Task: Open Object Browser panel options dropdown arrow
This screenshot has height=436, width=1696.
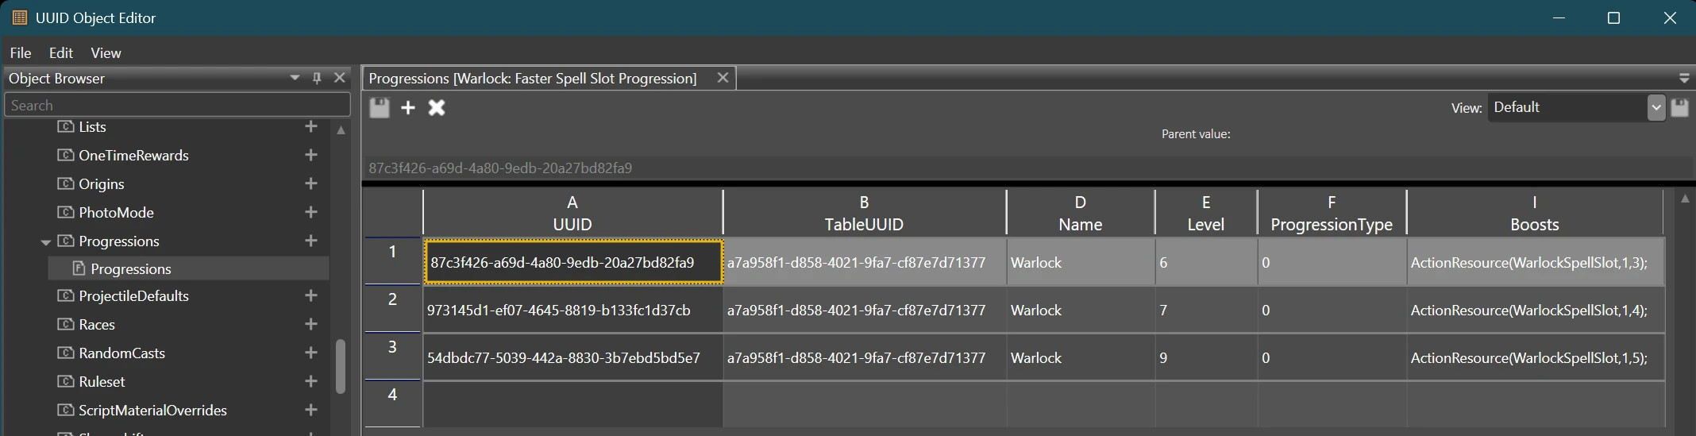Action: click(295, 78)
